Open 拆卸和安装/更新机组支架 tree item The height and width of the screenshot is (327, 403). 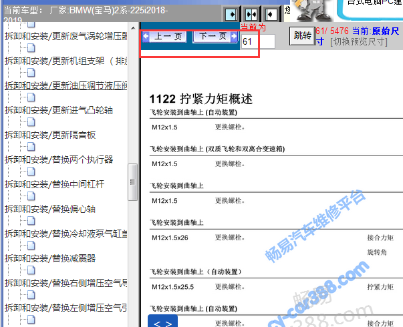click(65, 61)
